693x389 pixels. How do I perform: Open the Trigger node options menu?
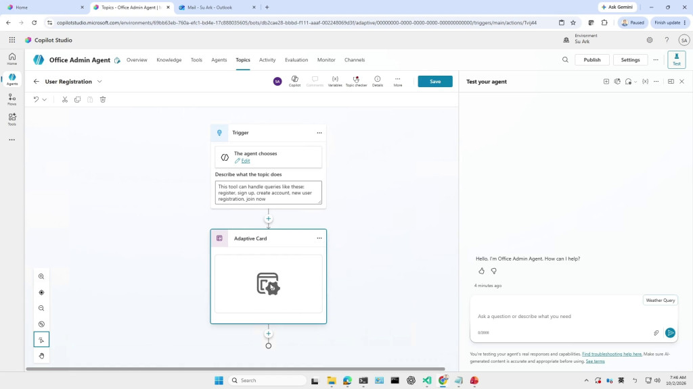(x=319, y=133)
